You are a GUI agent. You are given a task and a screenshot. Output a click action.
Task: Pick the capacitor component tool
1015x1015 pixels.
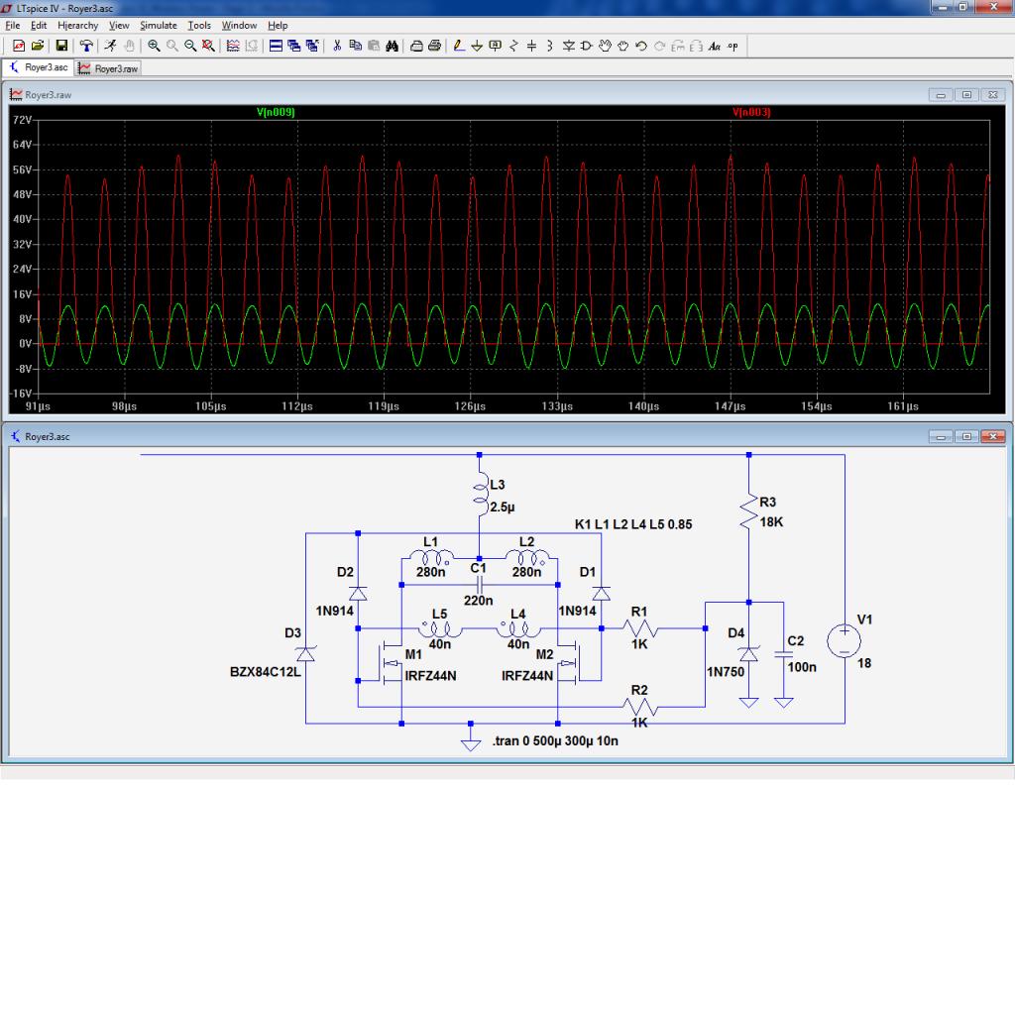[531, 46]
